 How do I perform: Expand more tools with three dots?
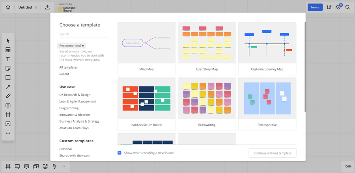click(8, 133)
